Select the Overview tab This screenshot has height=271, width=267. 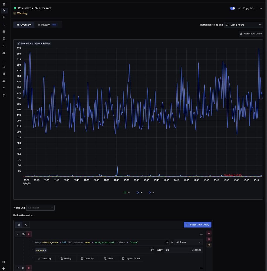(24, 25)
